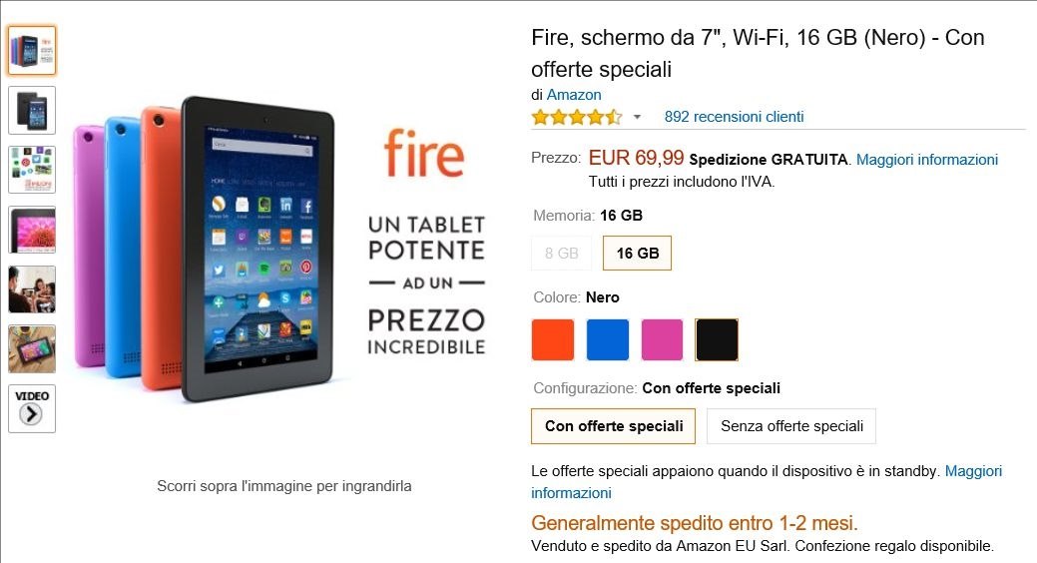The height and width of the screenshot is (563, 1037).
Task: Select the first thumbnail with colorful tablets
Action: 32,50
